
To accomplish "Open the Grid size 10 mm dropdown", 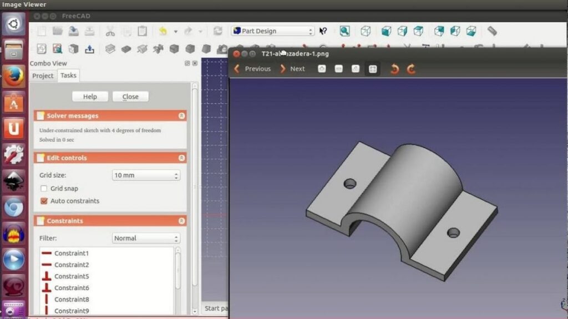I will [146, 175].
